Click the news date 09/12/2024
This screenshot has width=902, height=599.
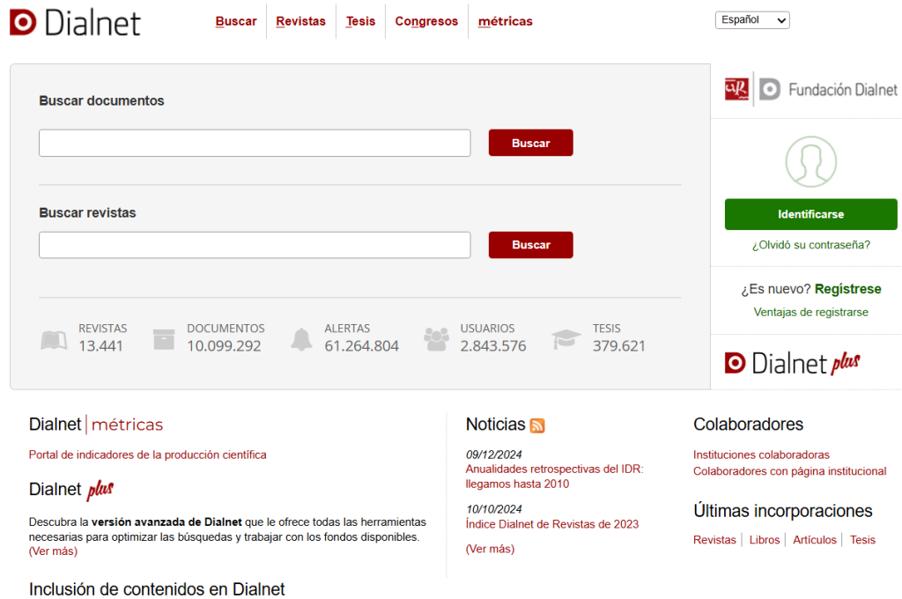pyautogui.click(x=493, y=455)
